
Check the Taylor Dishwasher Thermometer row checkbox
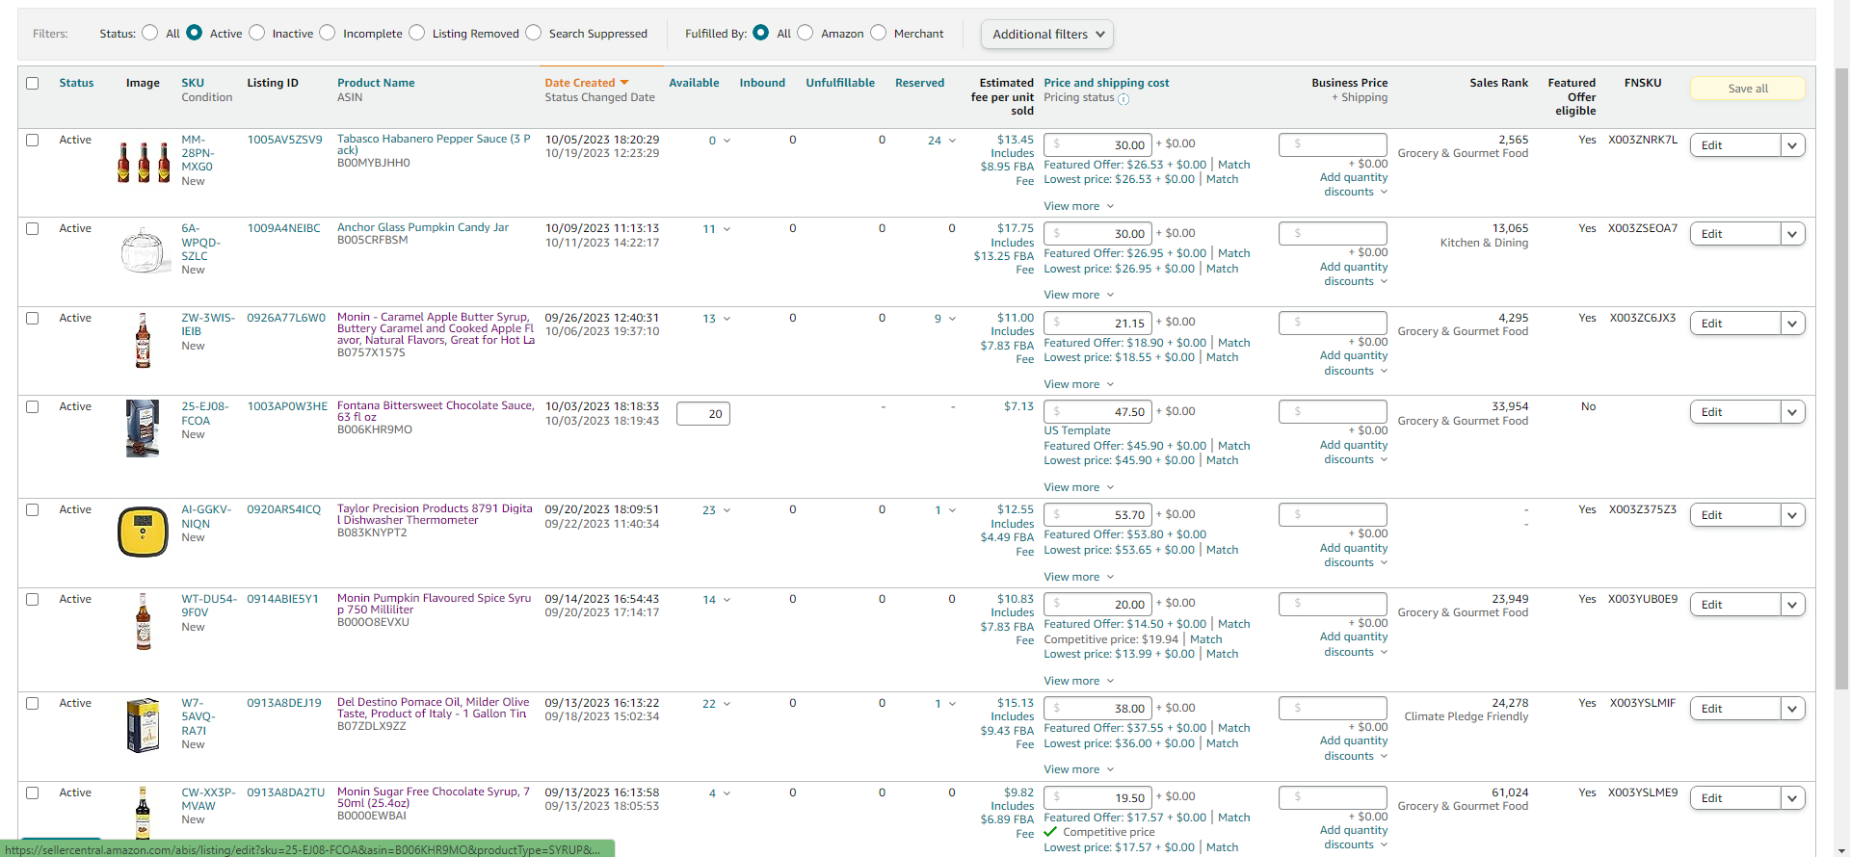[x=33, y=509]
